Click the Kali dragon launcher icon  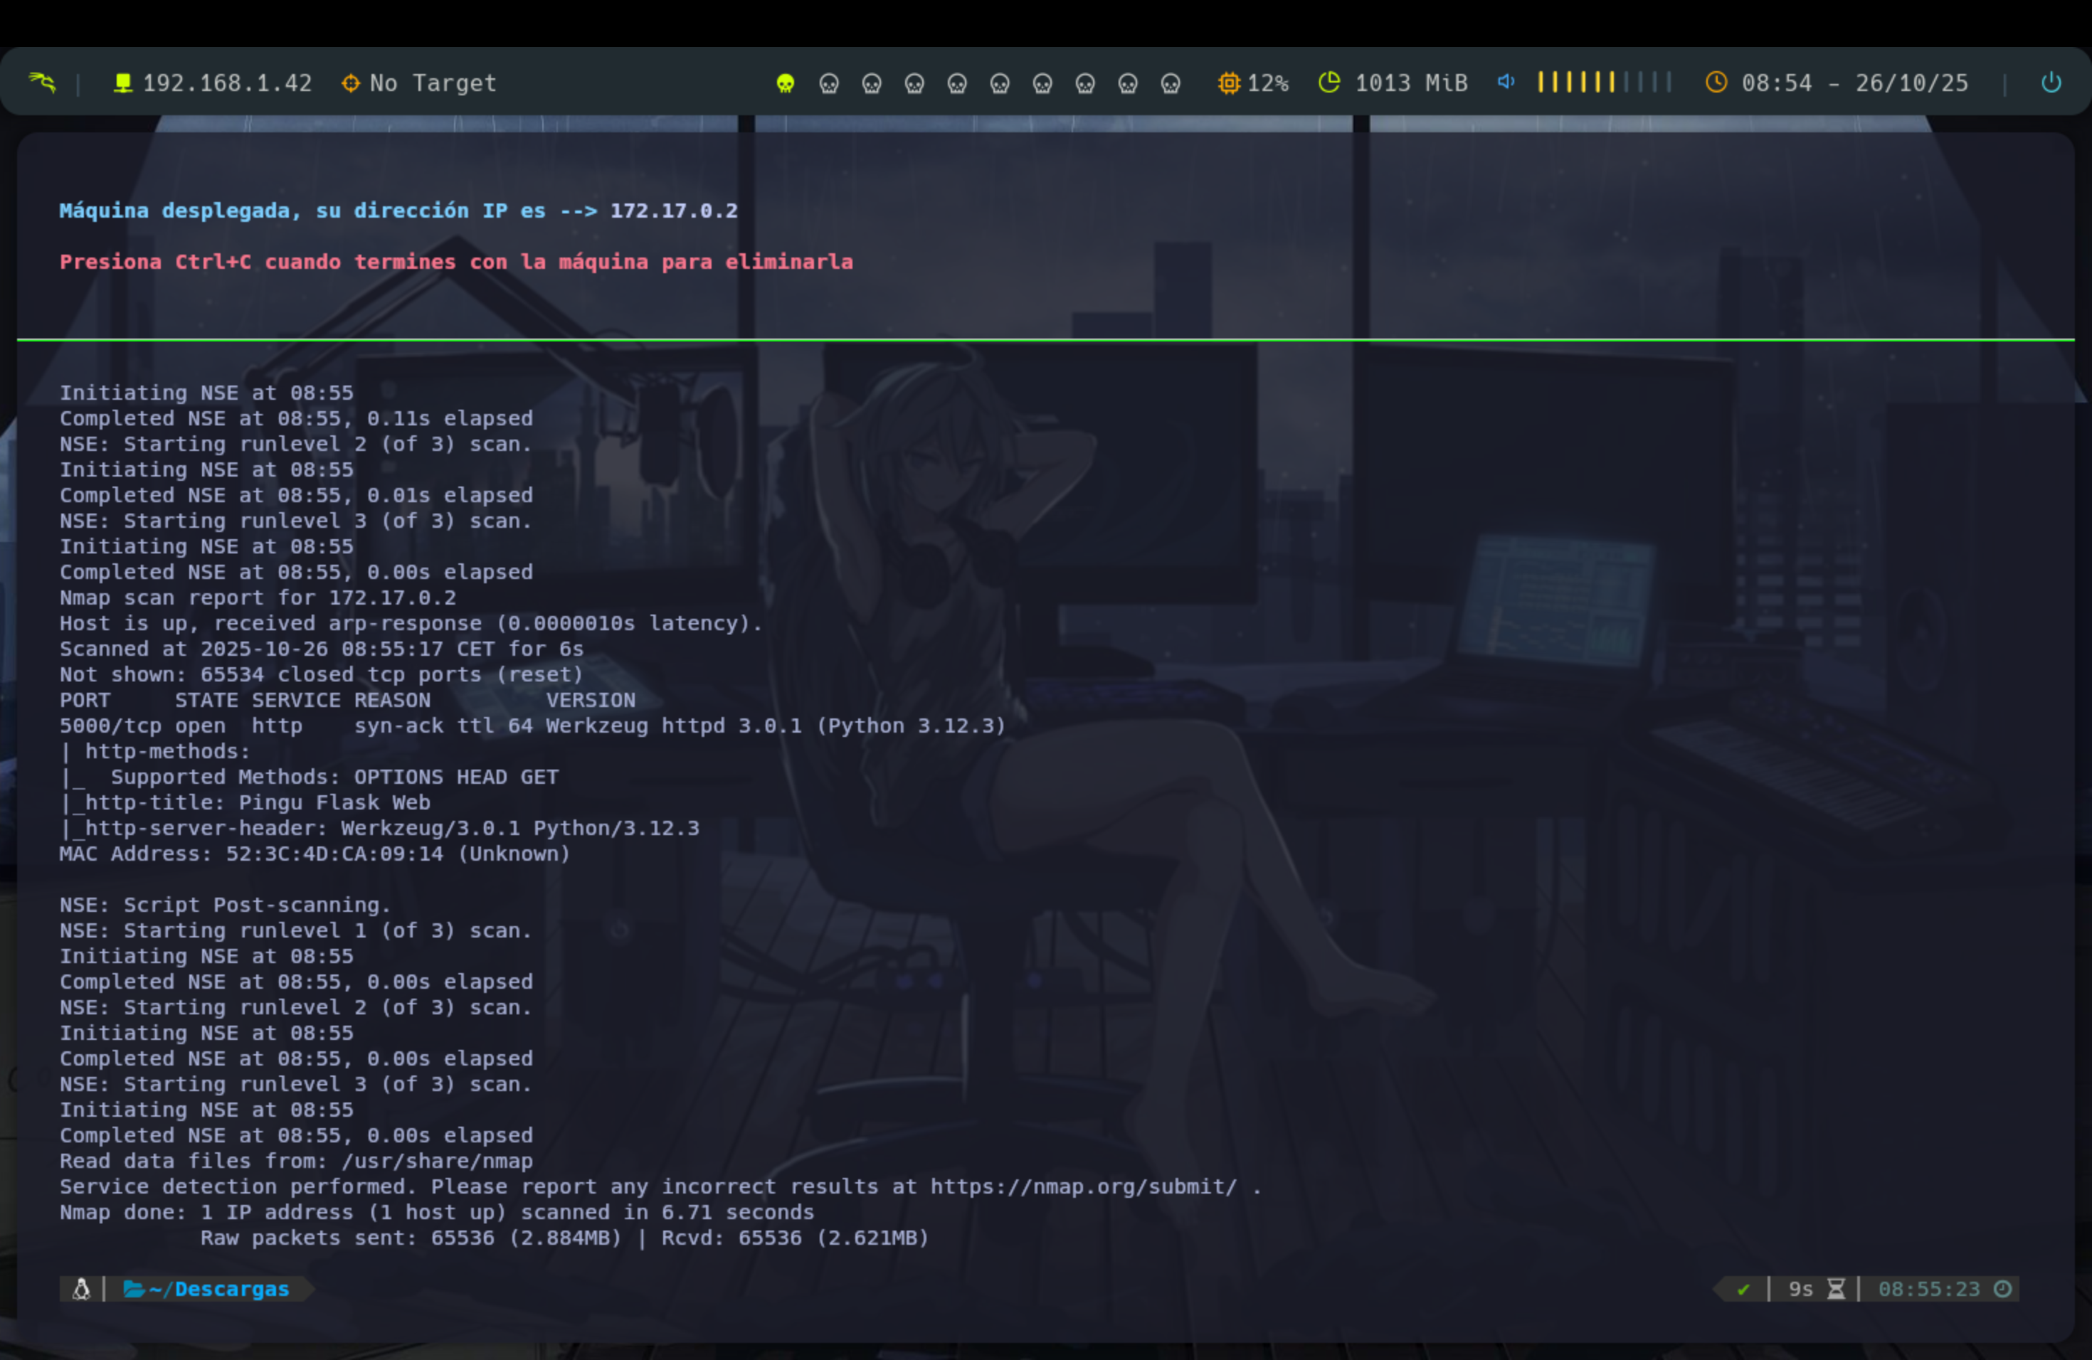(41, 83)
